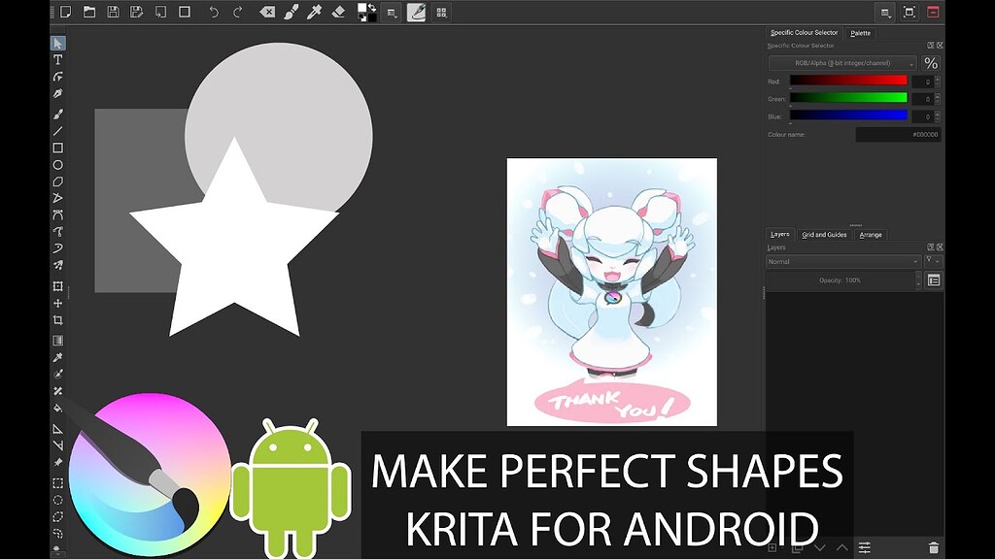Expand the Normal blending mode dropdown
The width and height of the screenshot is (995, 559).
(x=842, y=262)
